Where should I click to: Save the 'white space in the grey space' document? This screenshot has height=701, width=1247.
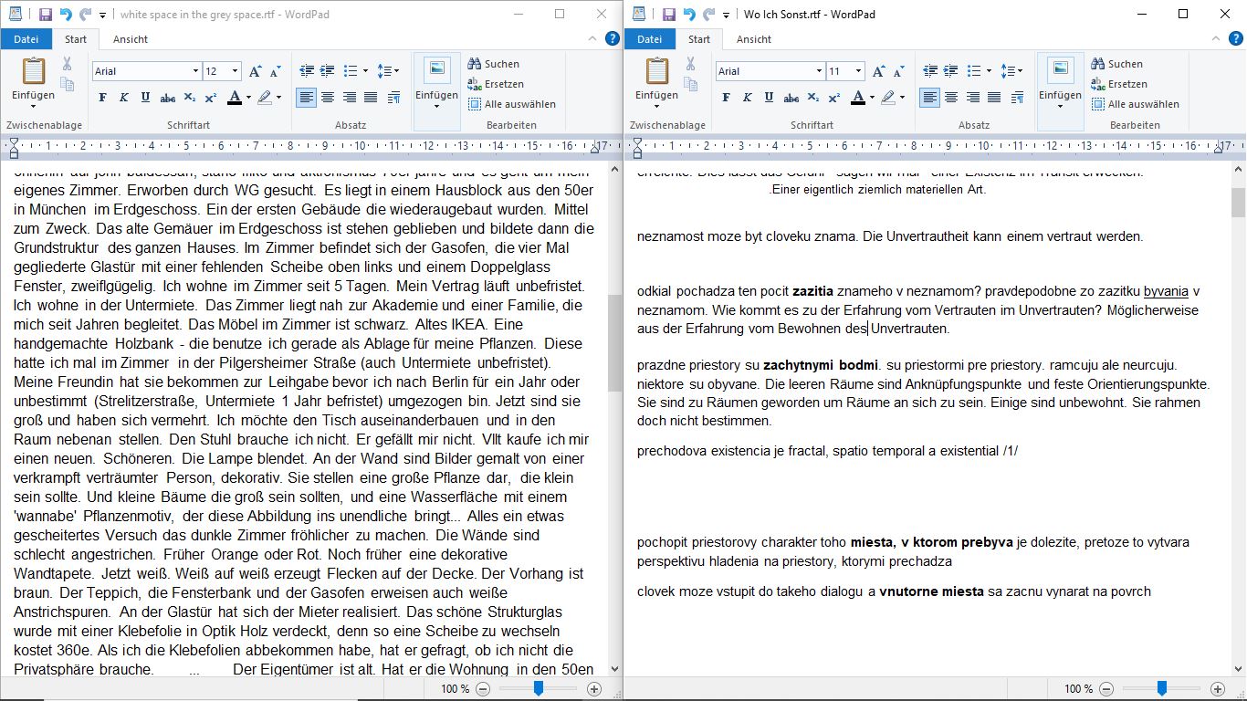[46, 15]
